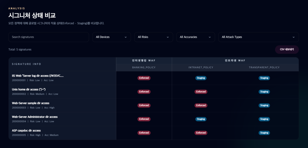
Task: Click the CSV 내보내기 export button
Action: click(x=287, y=49)
